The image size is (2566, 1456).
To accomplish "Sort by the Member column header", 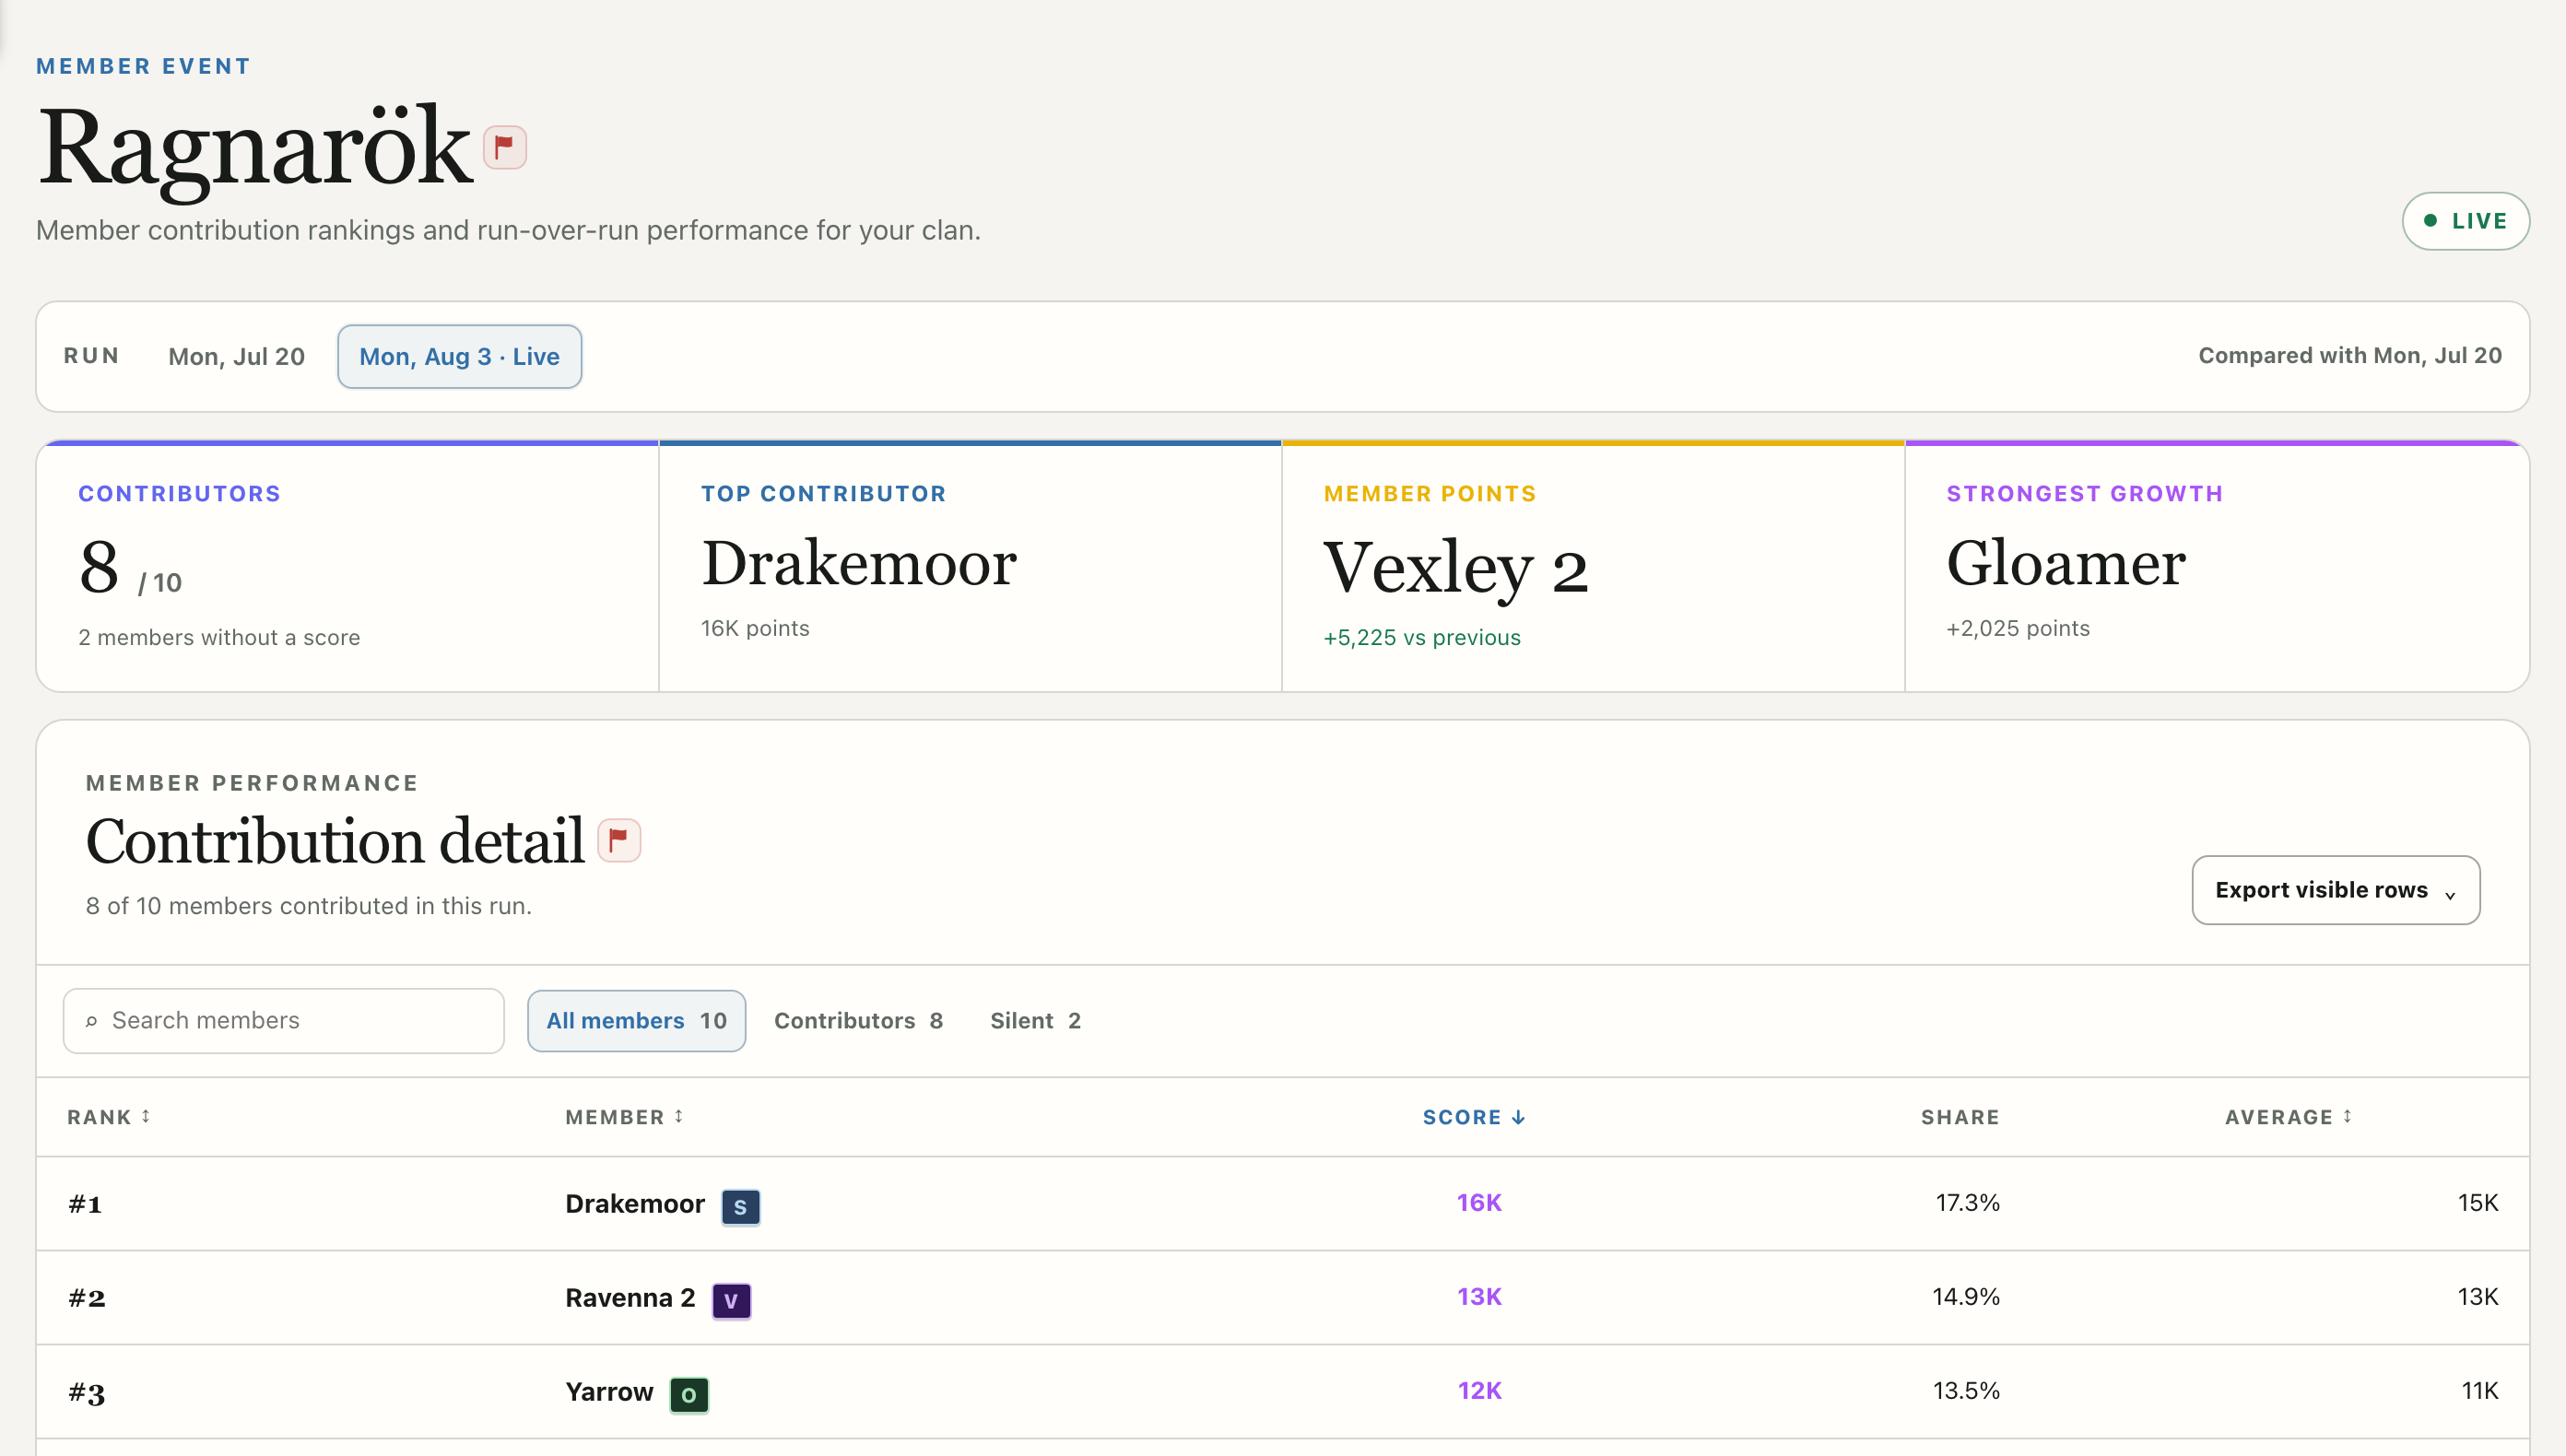I will [x=624, y=1117].
